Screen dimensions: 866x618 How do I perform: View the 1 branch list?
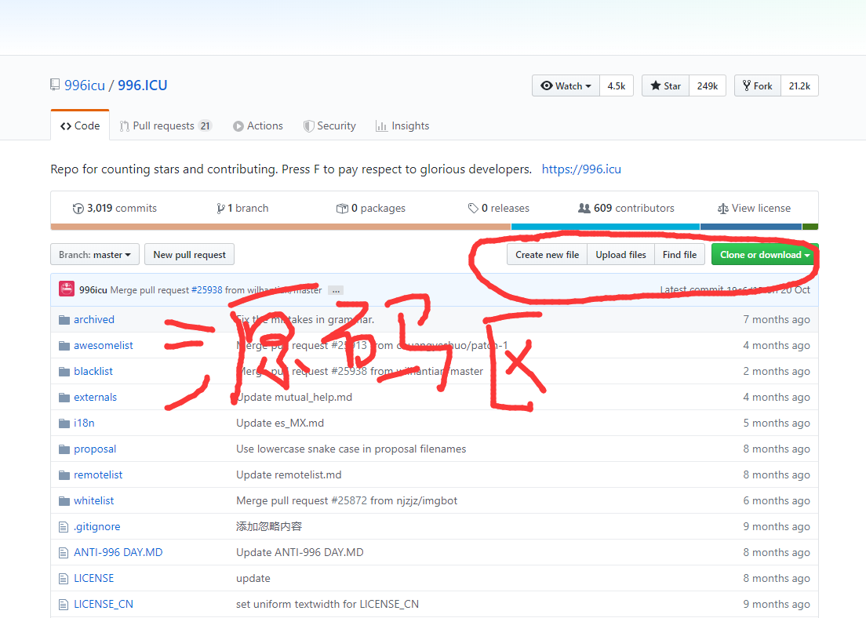pos(242,208)
